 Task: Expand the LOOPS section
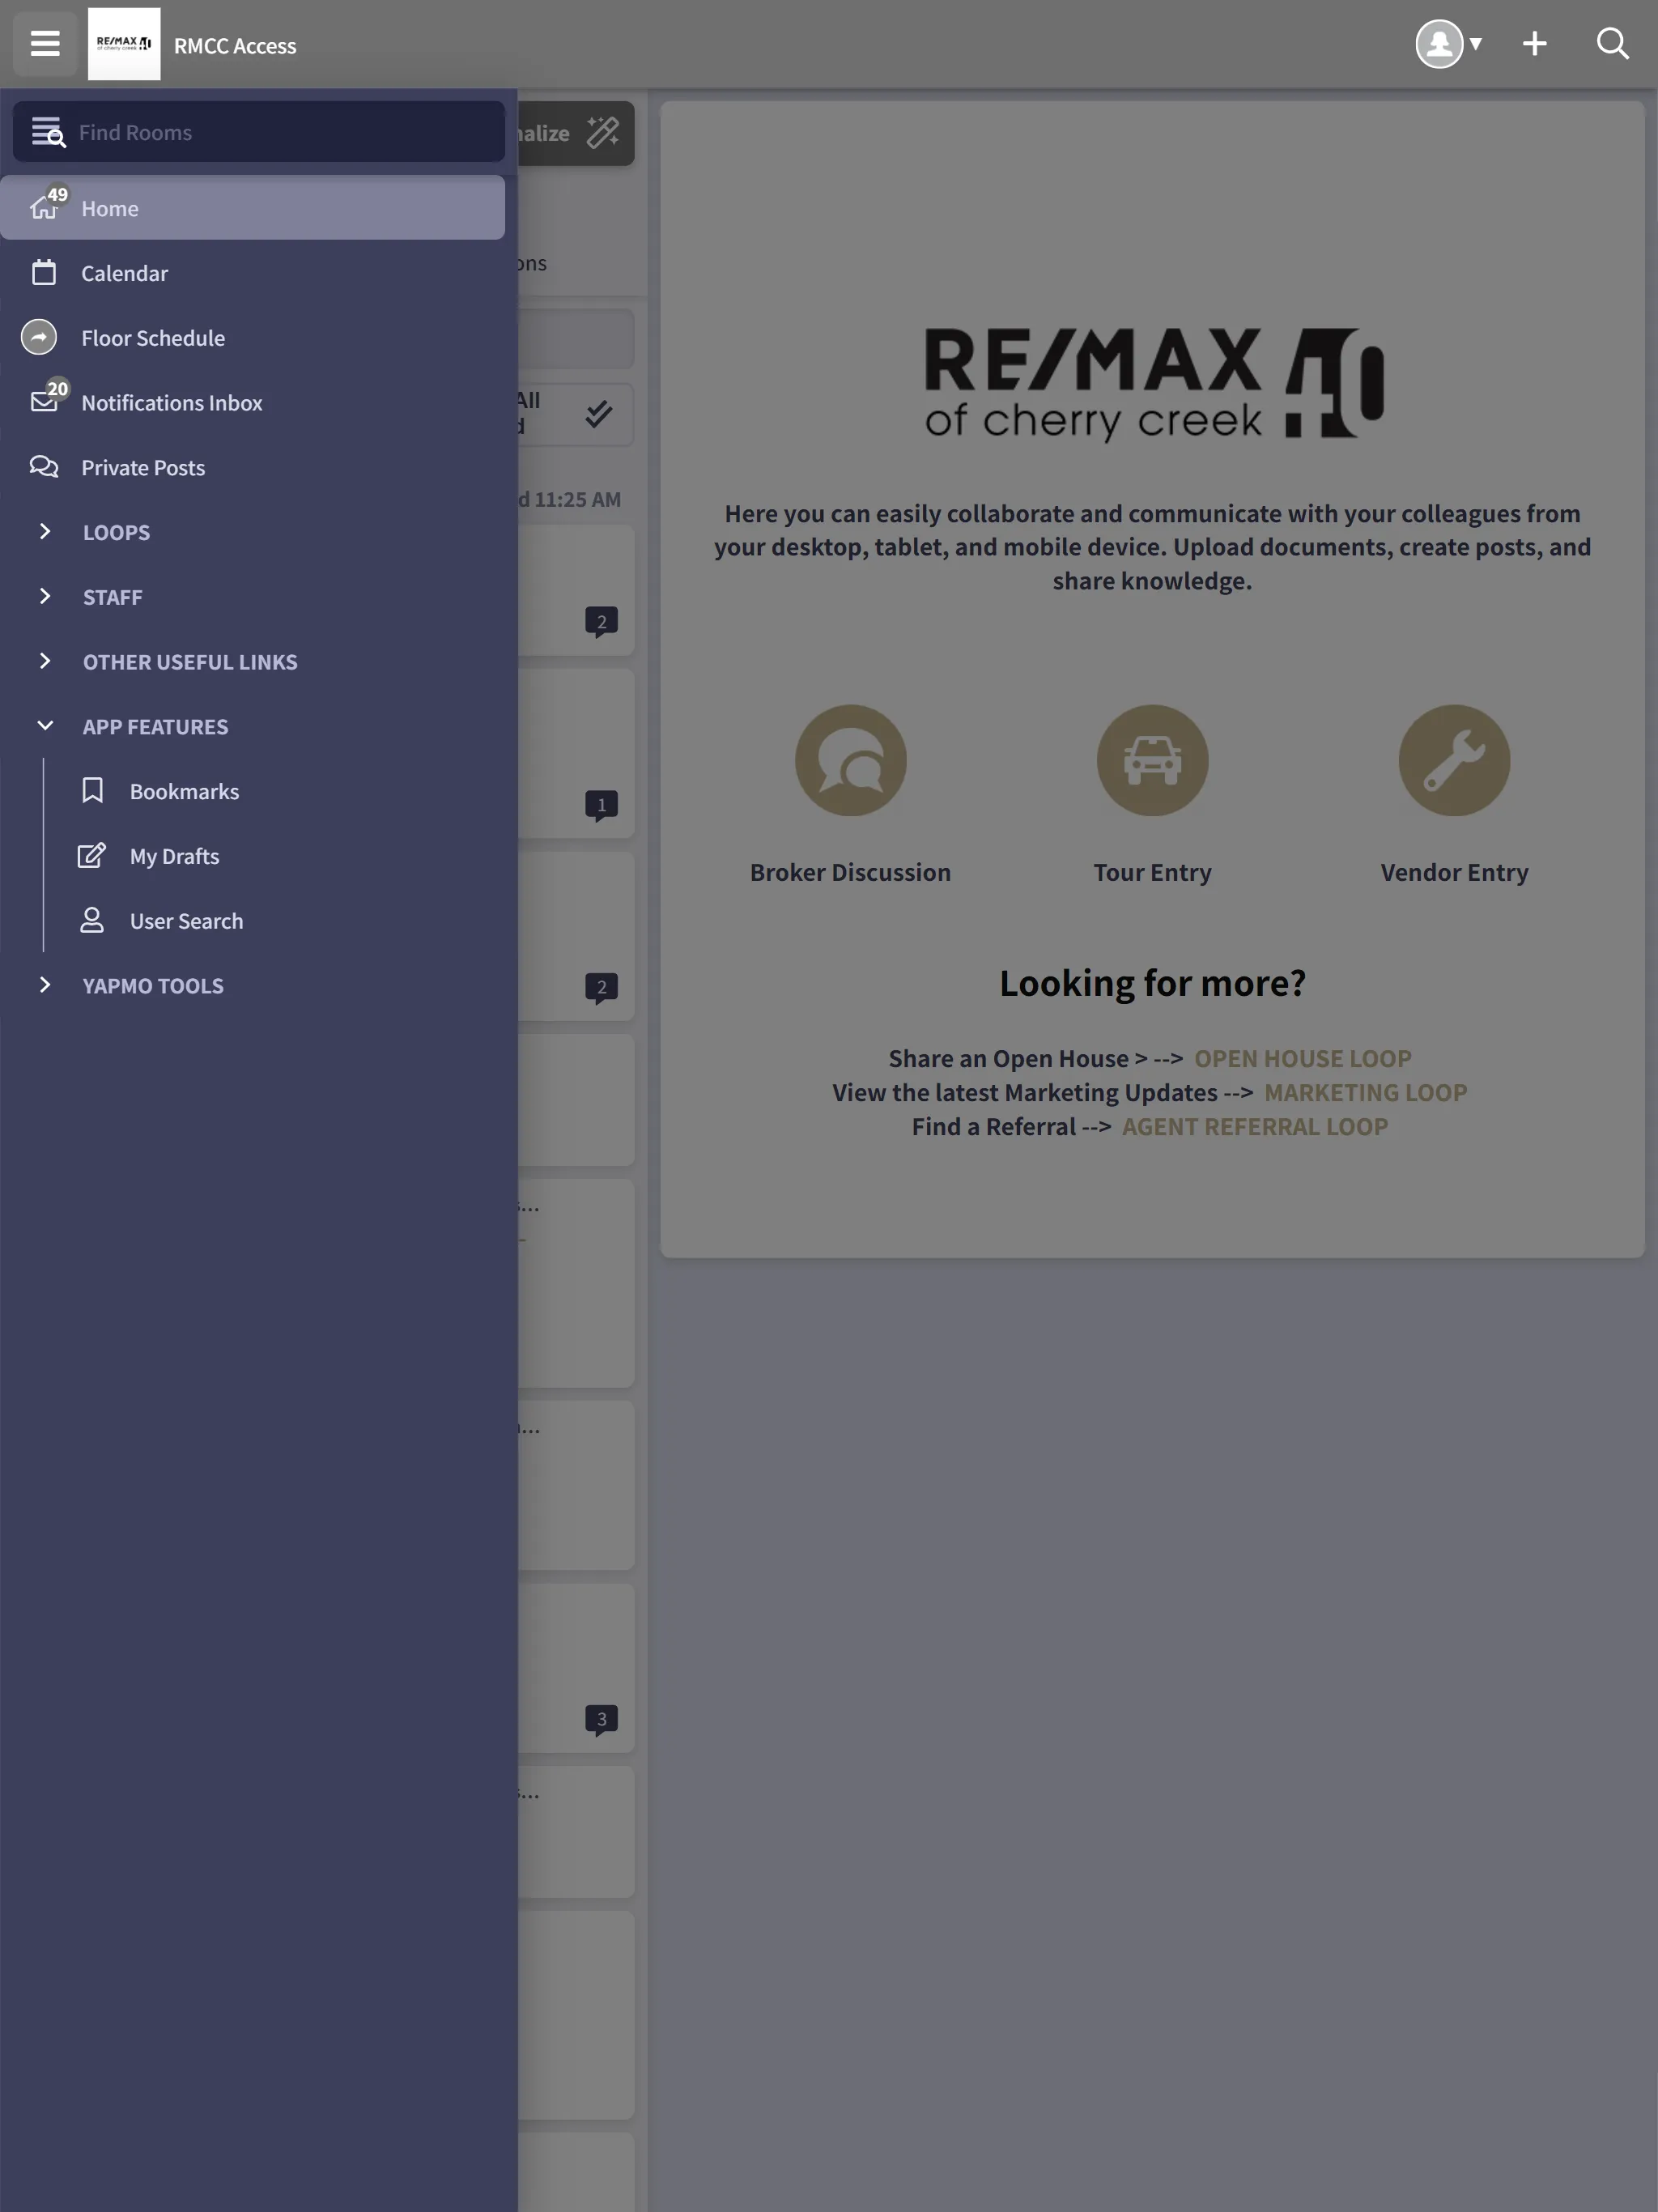(x=252, y=532)
